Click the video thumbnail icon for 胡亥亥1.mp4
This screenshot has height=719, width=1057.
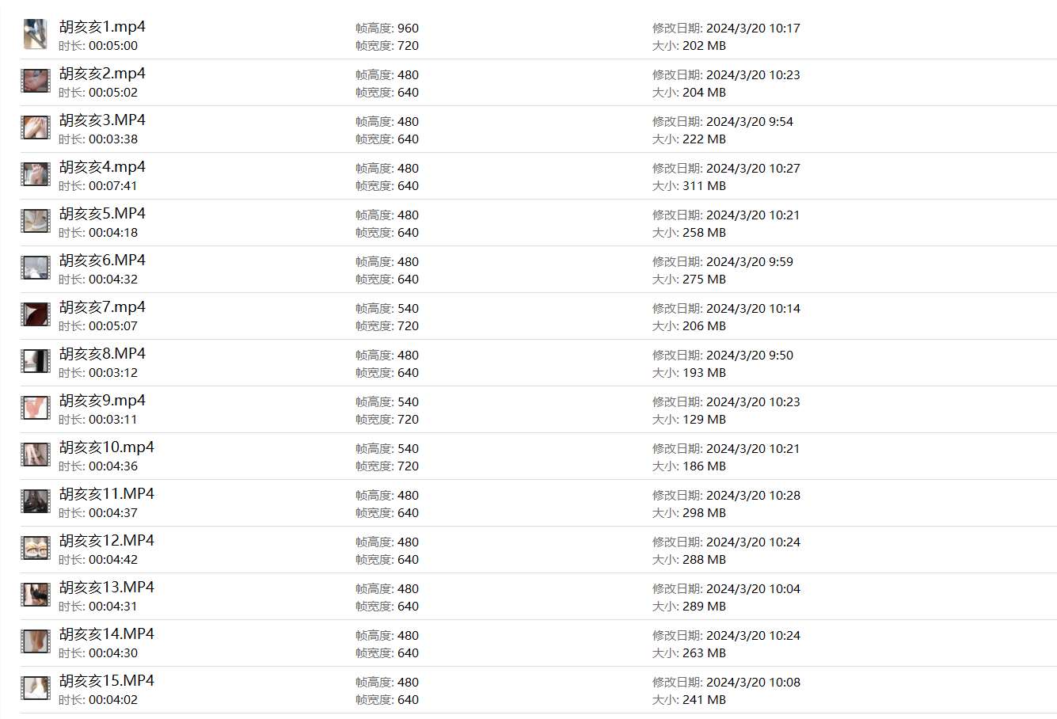(35, 35)
